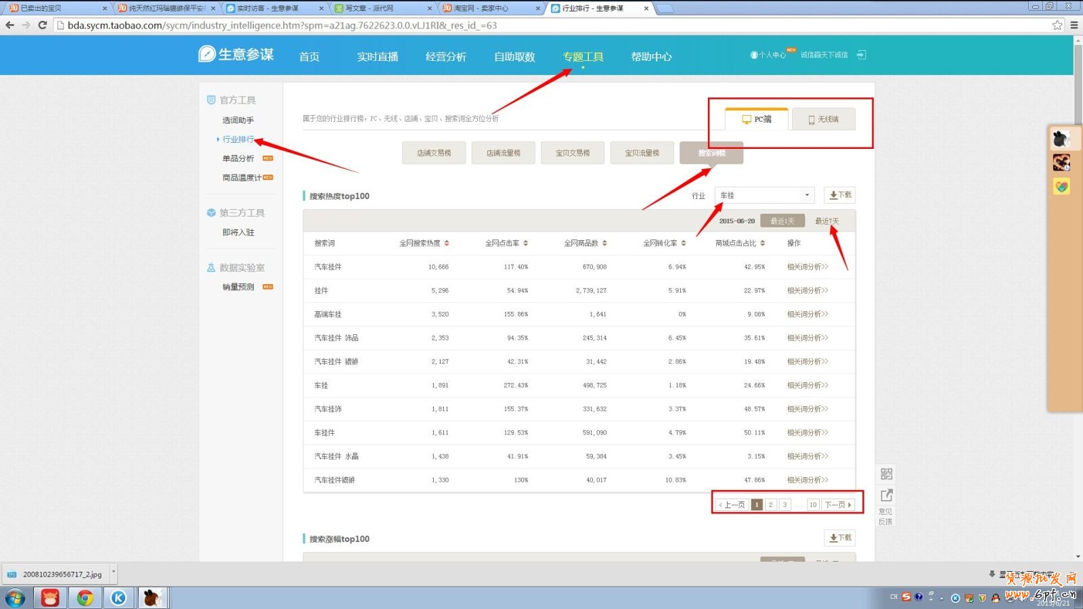Open the QR code icon on right sidebar

[x=886, y=474]
